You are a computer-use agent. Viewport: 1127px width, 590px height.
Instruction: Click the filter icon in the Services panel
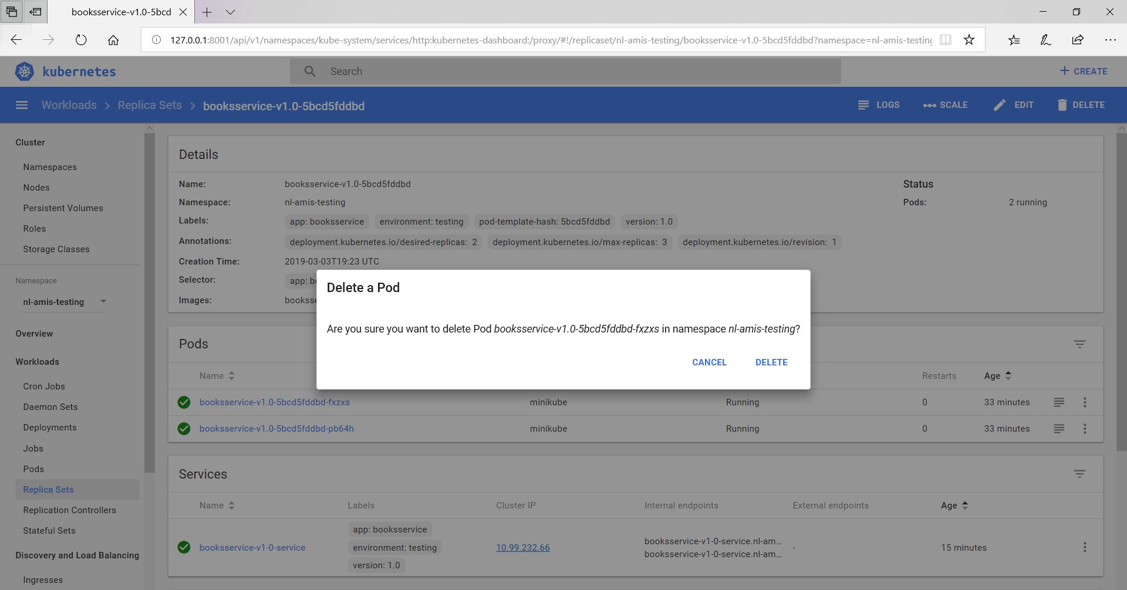point(1079,474)
